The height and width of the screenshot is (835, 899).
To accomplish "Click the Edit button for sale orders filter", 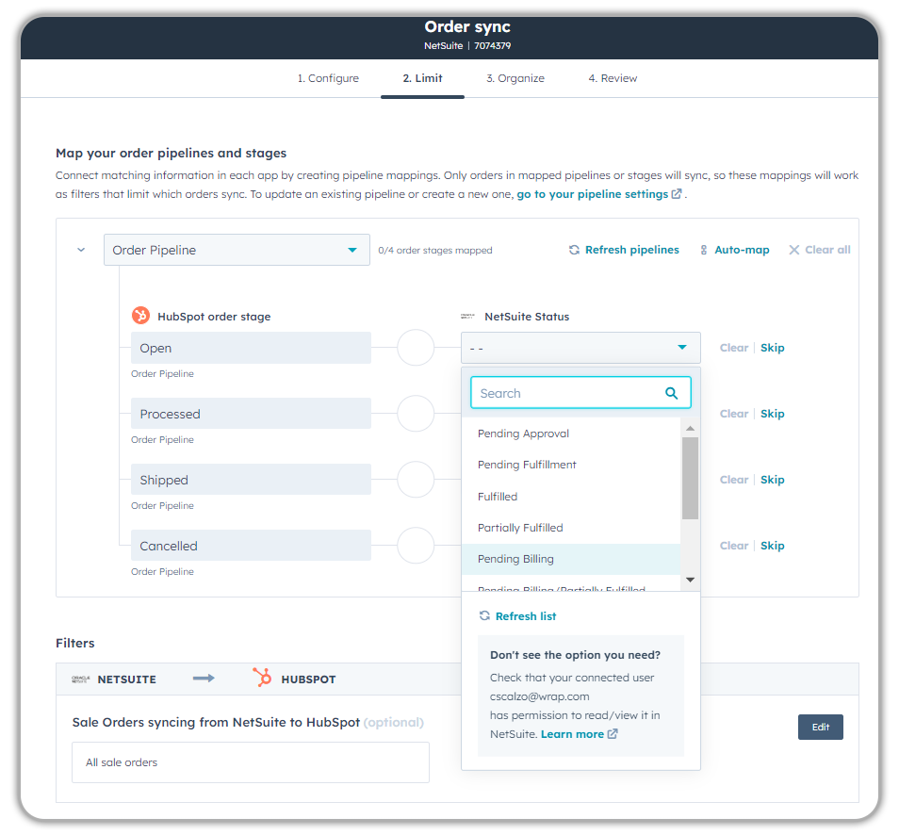I will tap(820, 727).
